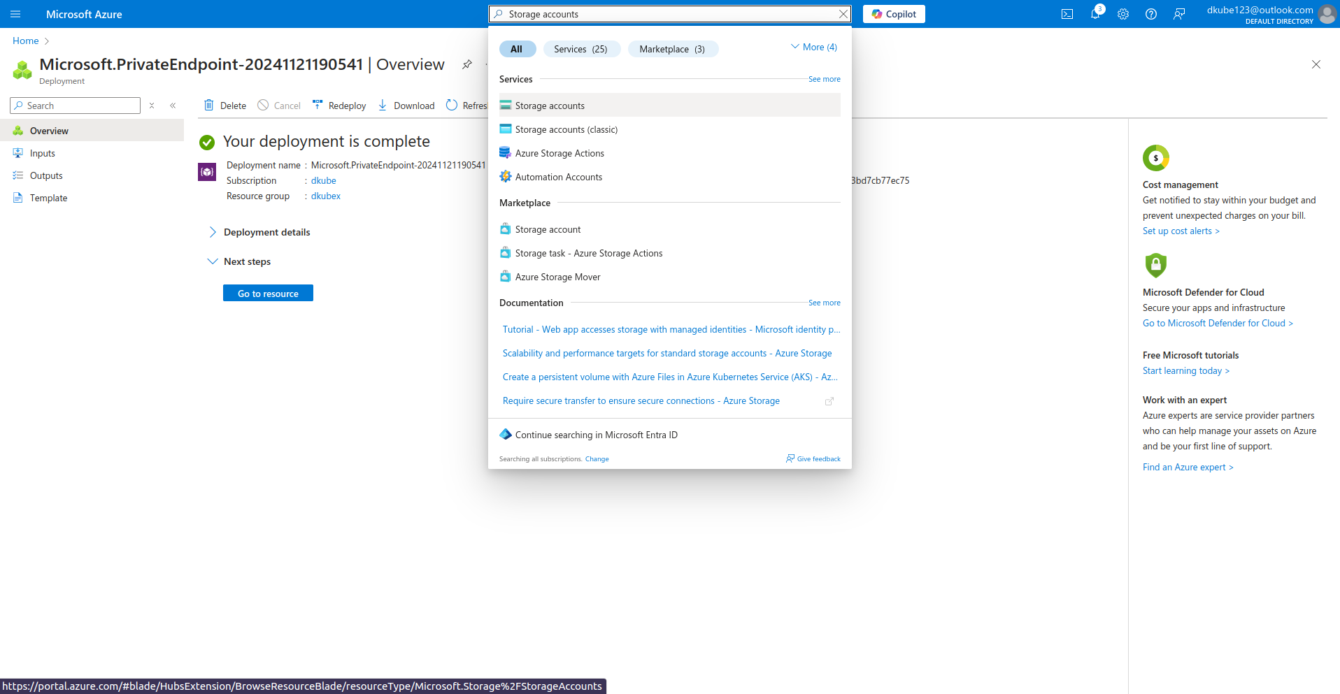Select the Services (25) filter tab

580,49
